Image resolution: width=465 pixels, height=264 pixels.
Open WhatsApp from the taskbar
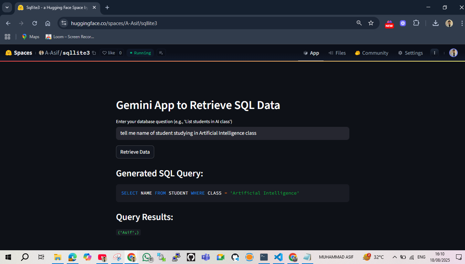point(147,257)
